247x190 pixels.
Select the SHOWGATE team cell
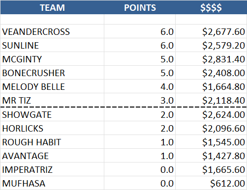52,114
